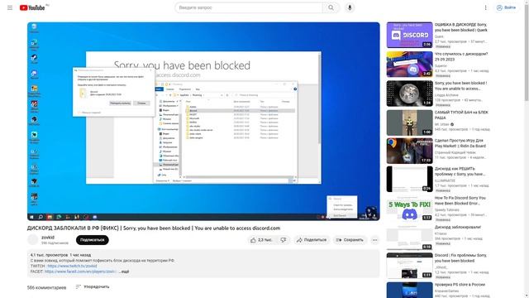The image size is (529, 298).
Task: Click the '586 комментариев' count
Action: 46,287
